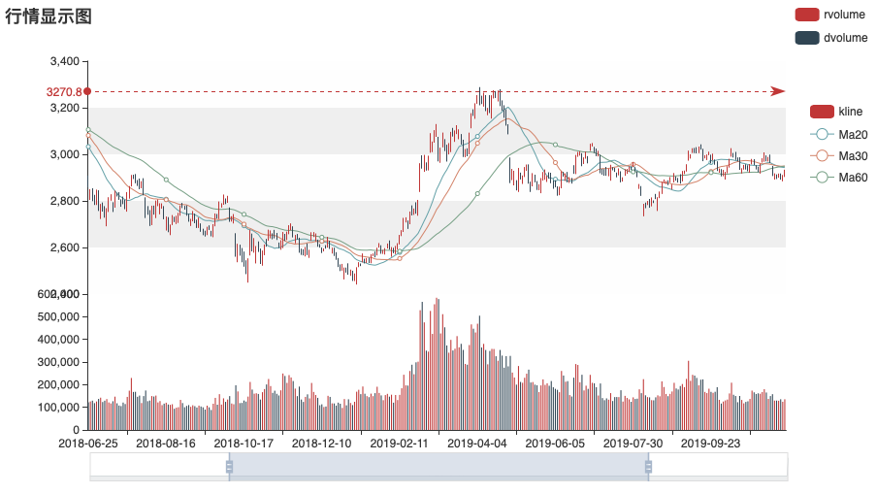Click the 3270.8 markline value label
Viewport: 877px width, 494px height.
[62, 92]
